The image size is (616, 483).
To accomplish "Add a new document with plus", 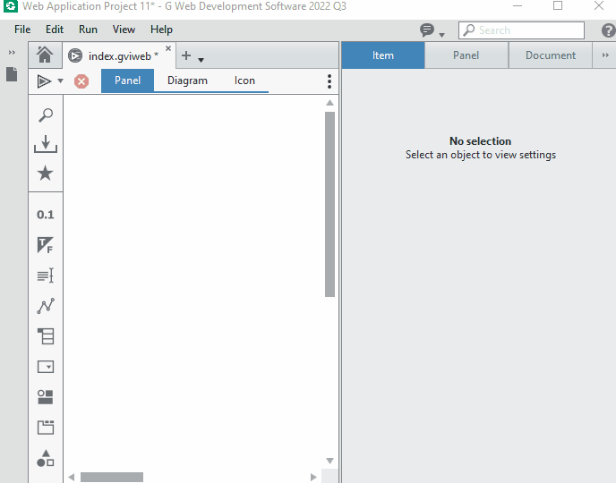I will click(186, 55).
